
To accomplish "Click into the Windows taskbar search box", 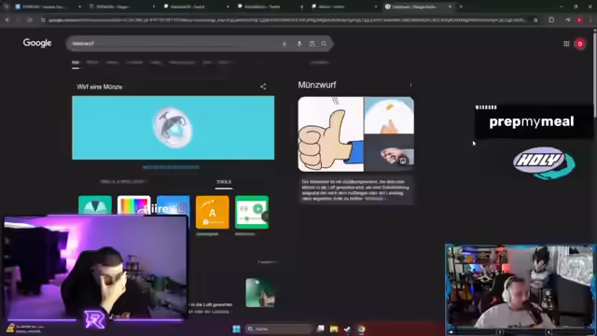I will [x=280, y=329].
